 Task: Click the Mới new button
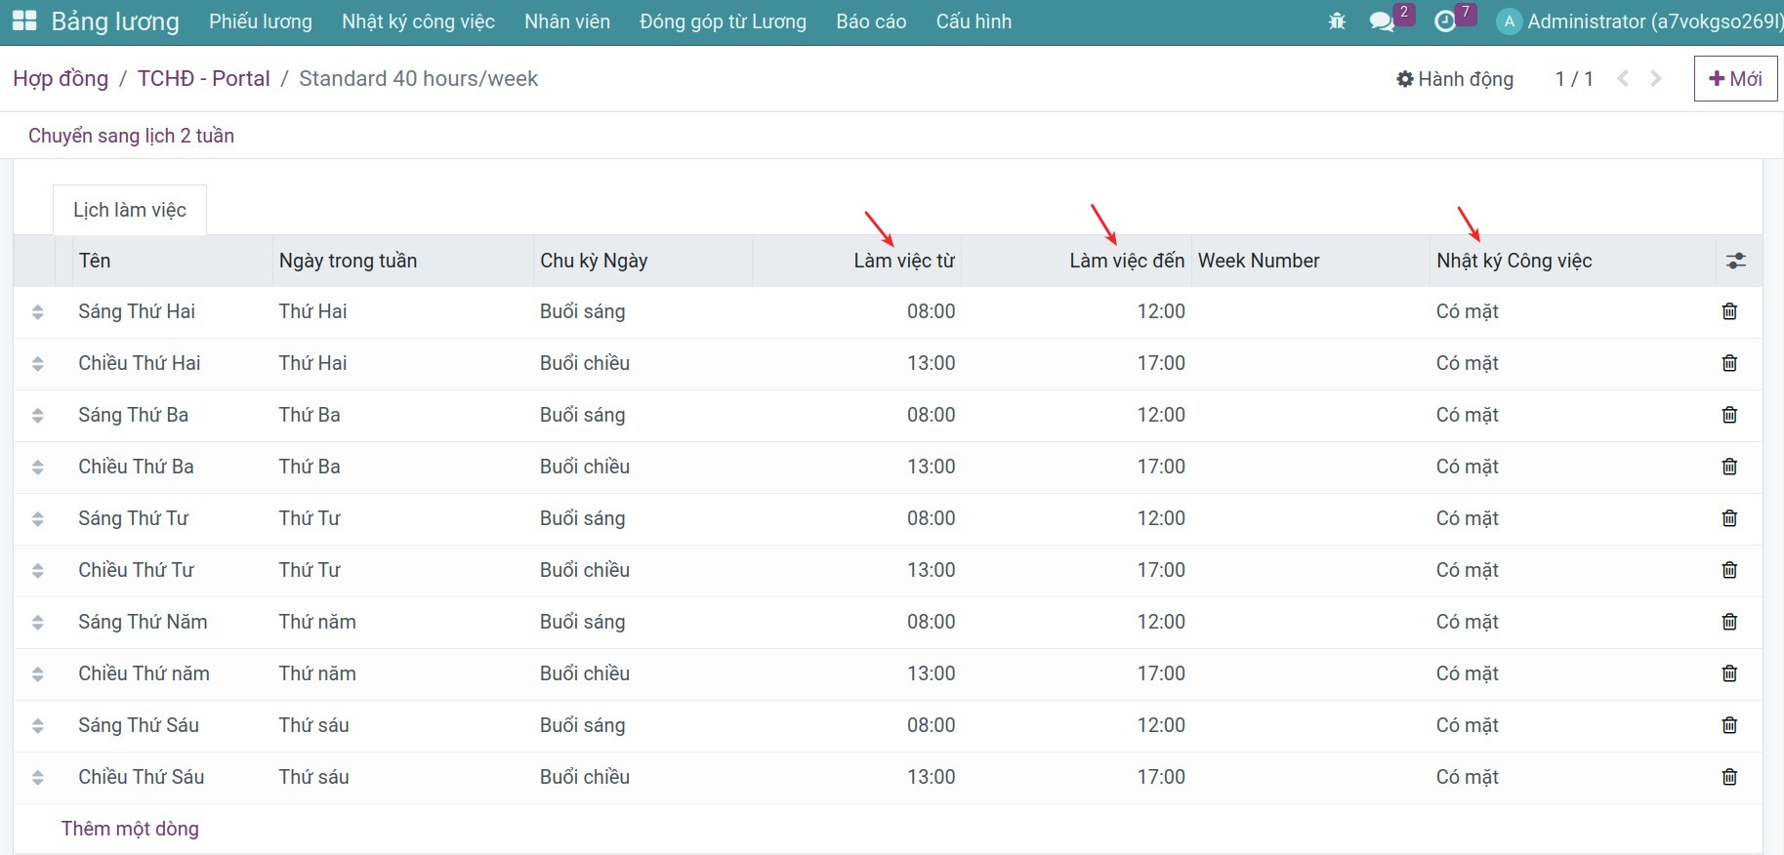(1735, 78)
